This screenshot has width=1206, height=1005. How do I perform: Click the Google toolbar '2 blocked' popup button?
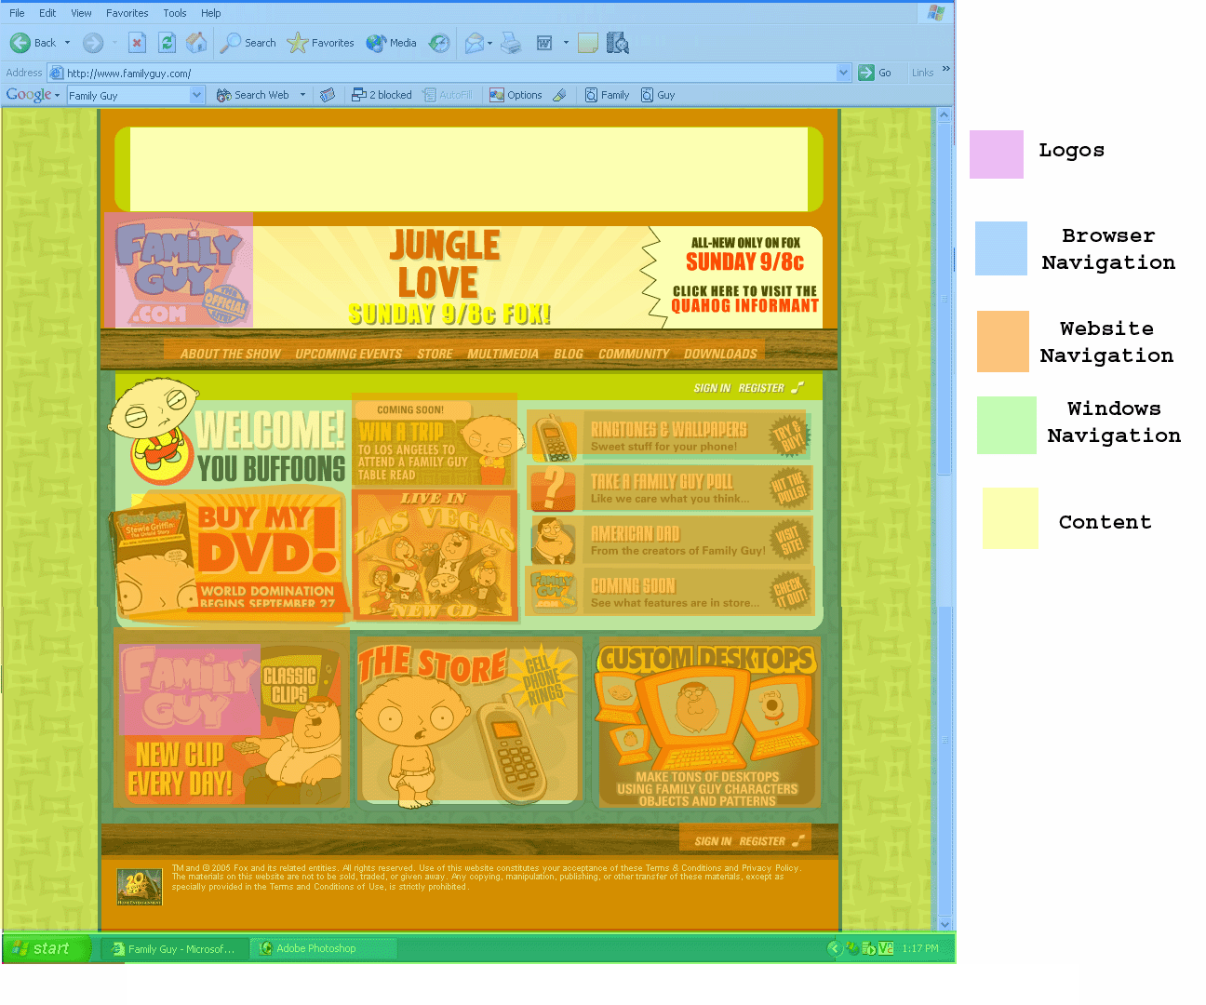coord(382,95)
